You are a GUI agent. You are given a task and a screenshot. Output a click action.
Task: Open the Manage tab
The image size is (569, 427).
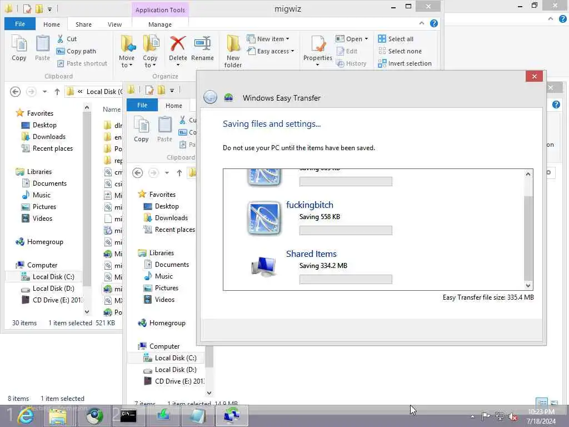click(x=160, y=24)
